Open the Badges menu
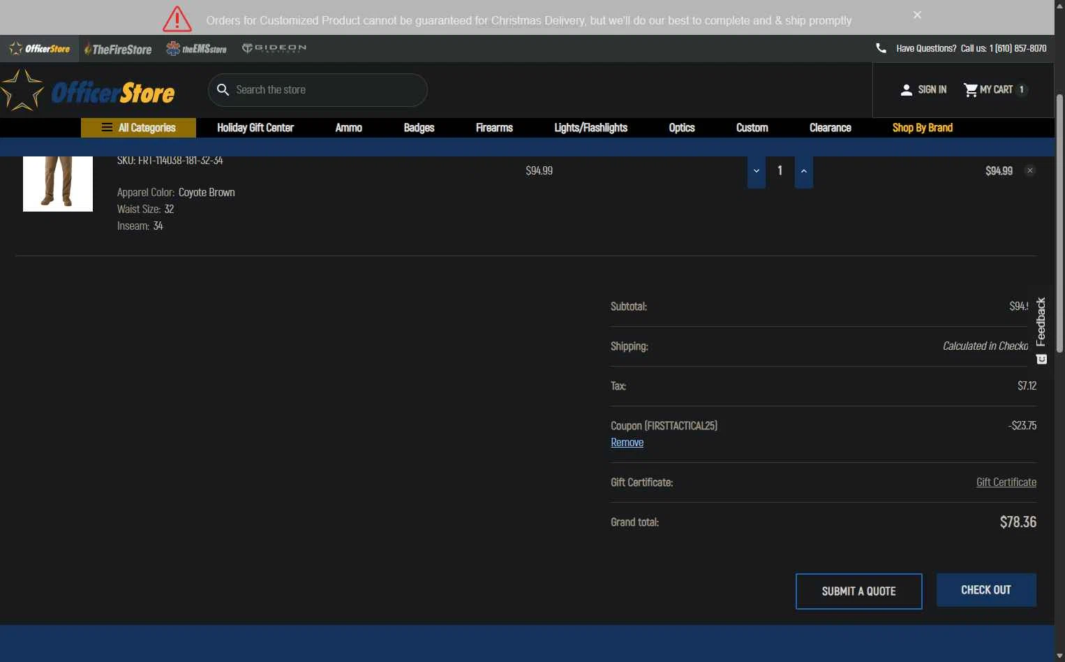Viewport: 1065px width, 662px height. 419,128
